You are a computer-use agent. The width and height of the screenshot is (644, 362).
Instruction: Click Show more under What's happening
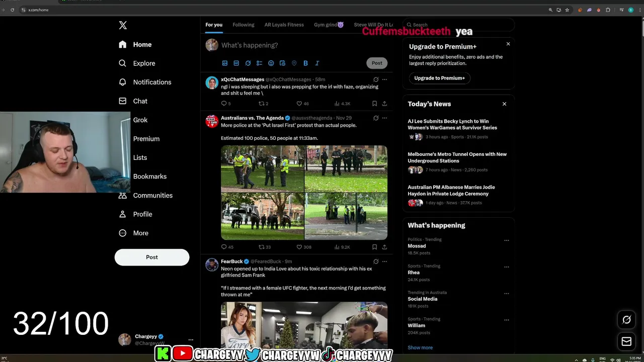[420, 347]
